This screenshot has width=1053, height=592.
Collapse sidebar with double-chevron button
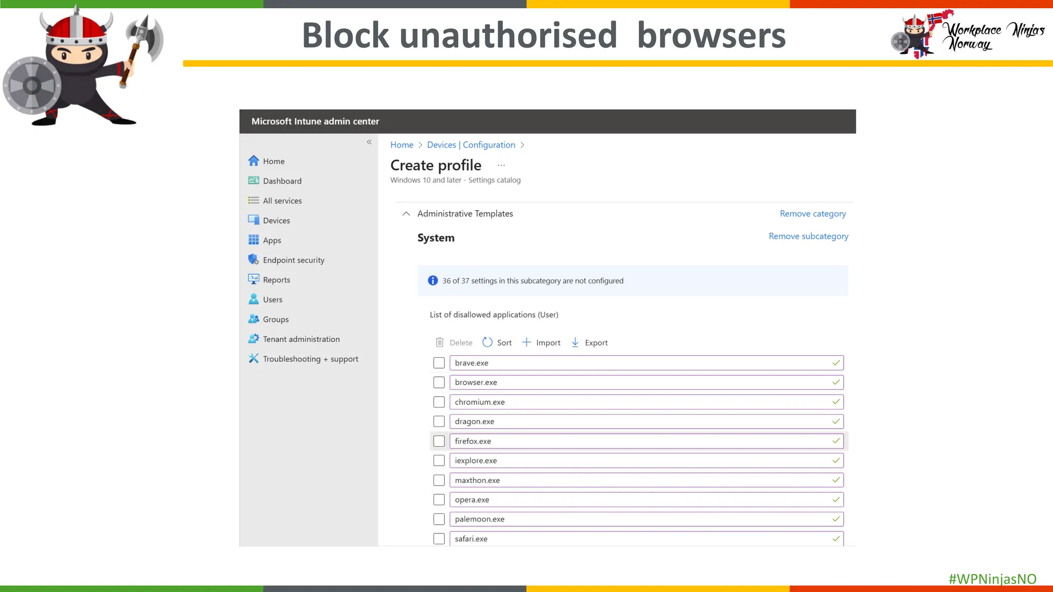click(x=369, y=142)
